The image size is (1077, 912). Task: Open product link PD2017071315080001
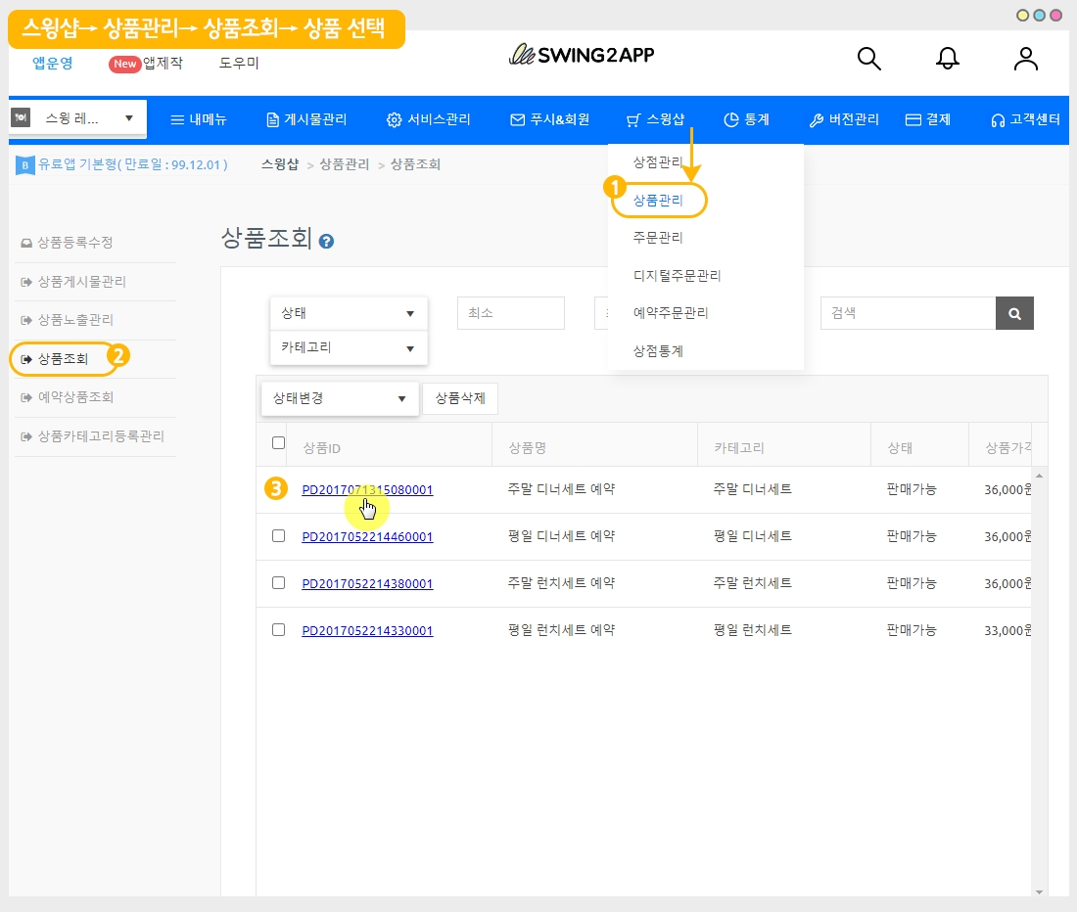(367, 490)
